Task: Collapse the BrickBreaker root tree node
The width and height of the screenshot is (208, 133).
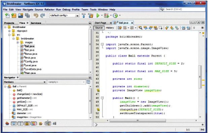Action: tap(5, 27)
